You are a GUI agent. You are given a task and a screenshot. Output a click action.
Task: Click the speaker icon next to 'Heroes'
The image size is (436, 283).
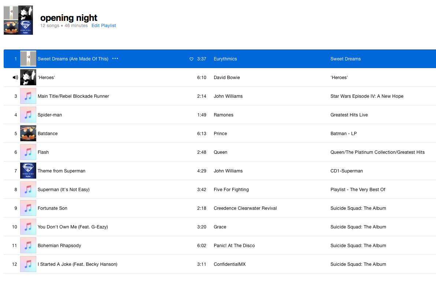click(15, 78)
